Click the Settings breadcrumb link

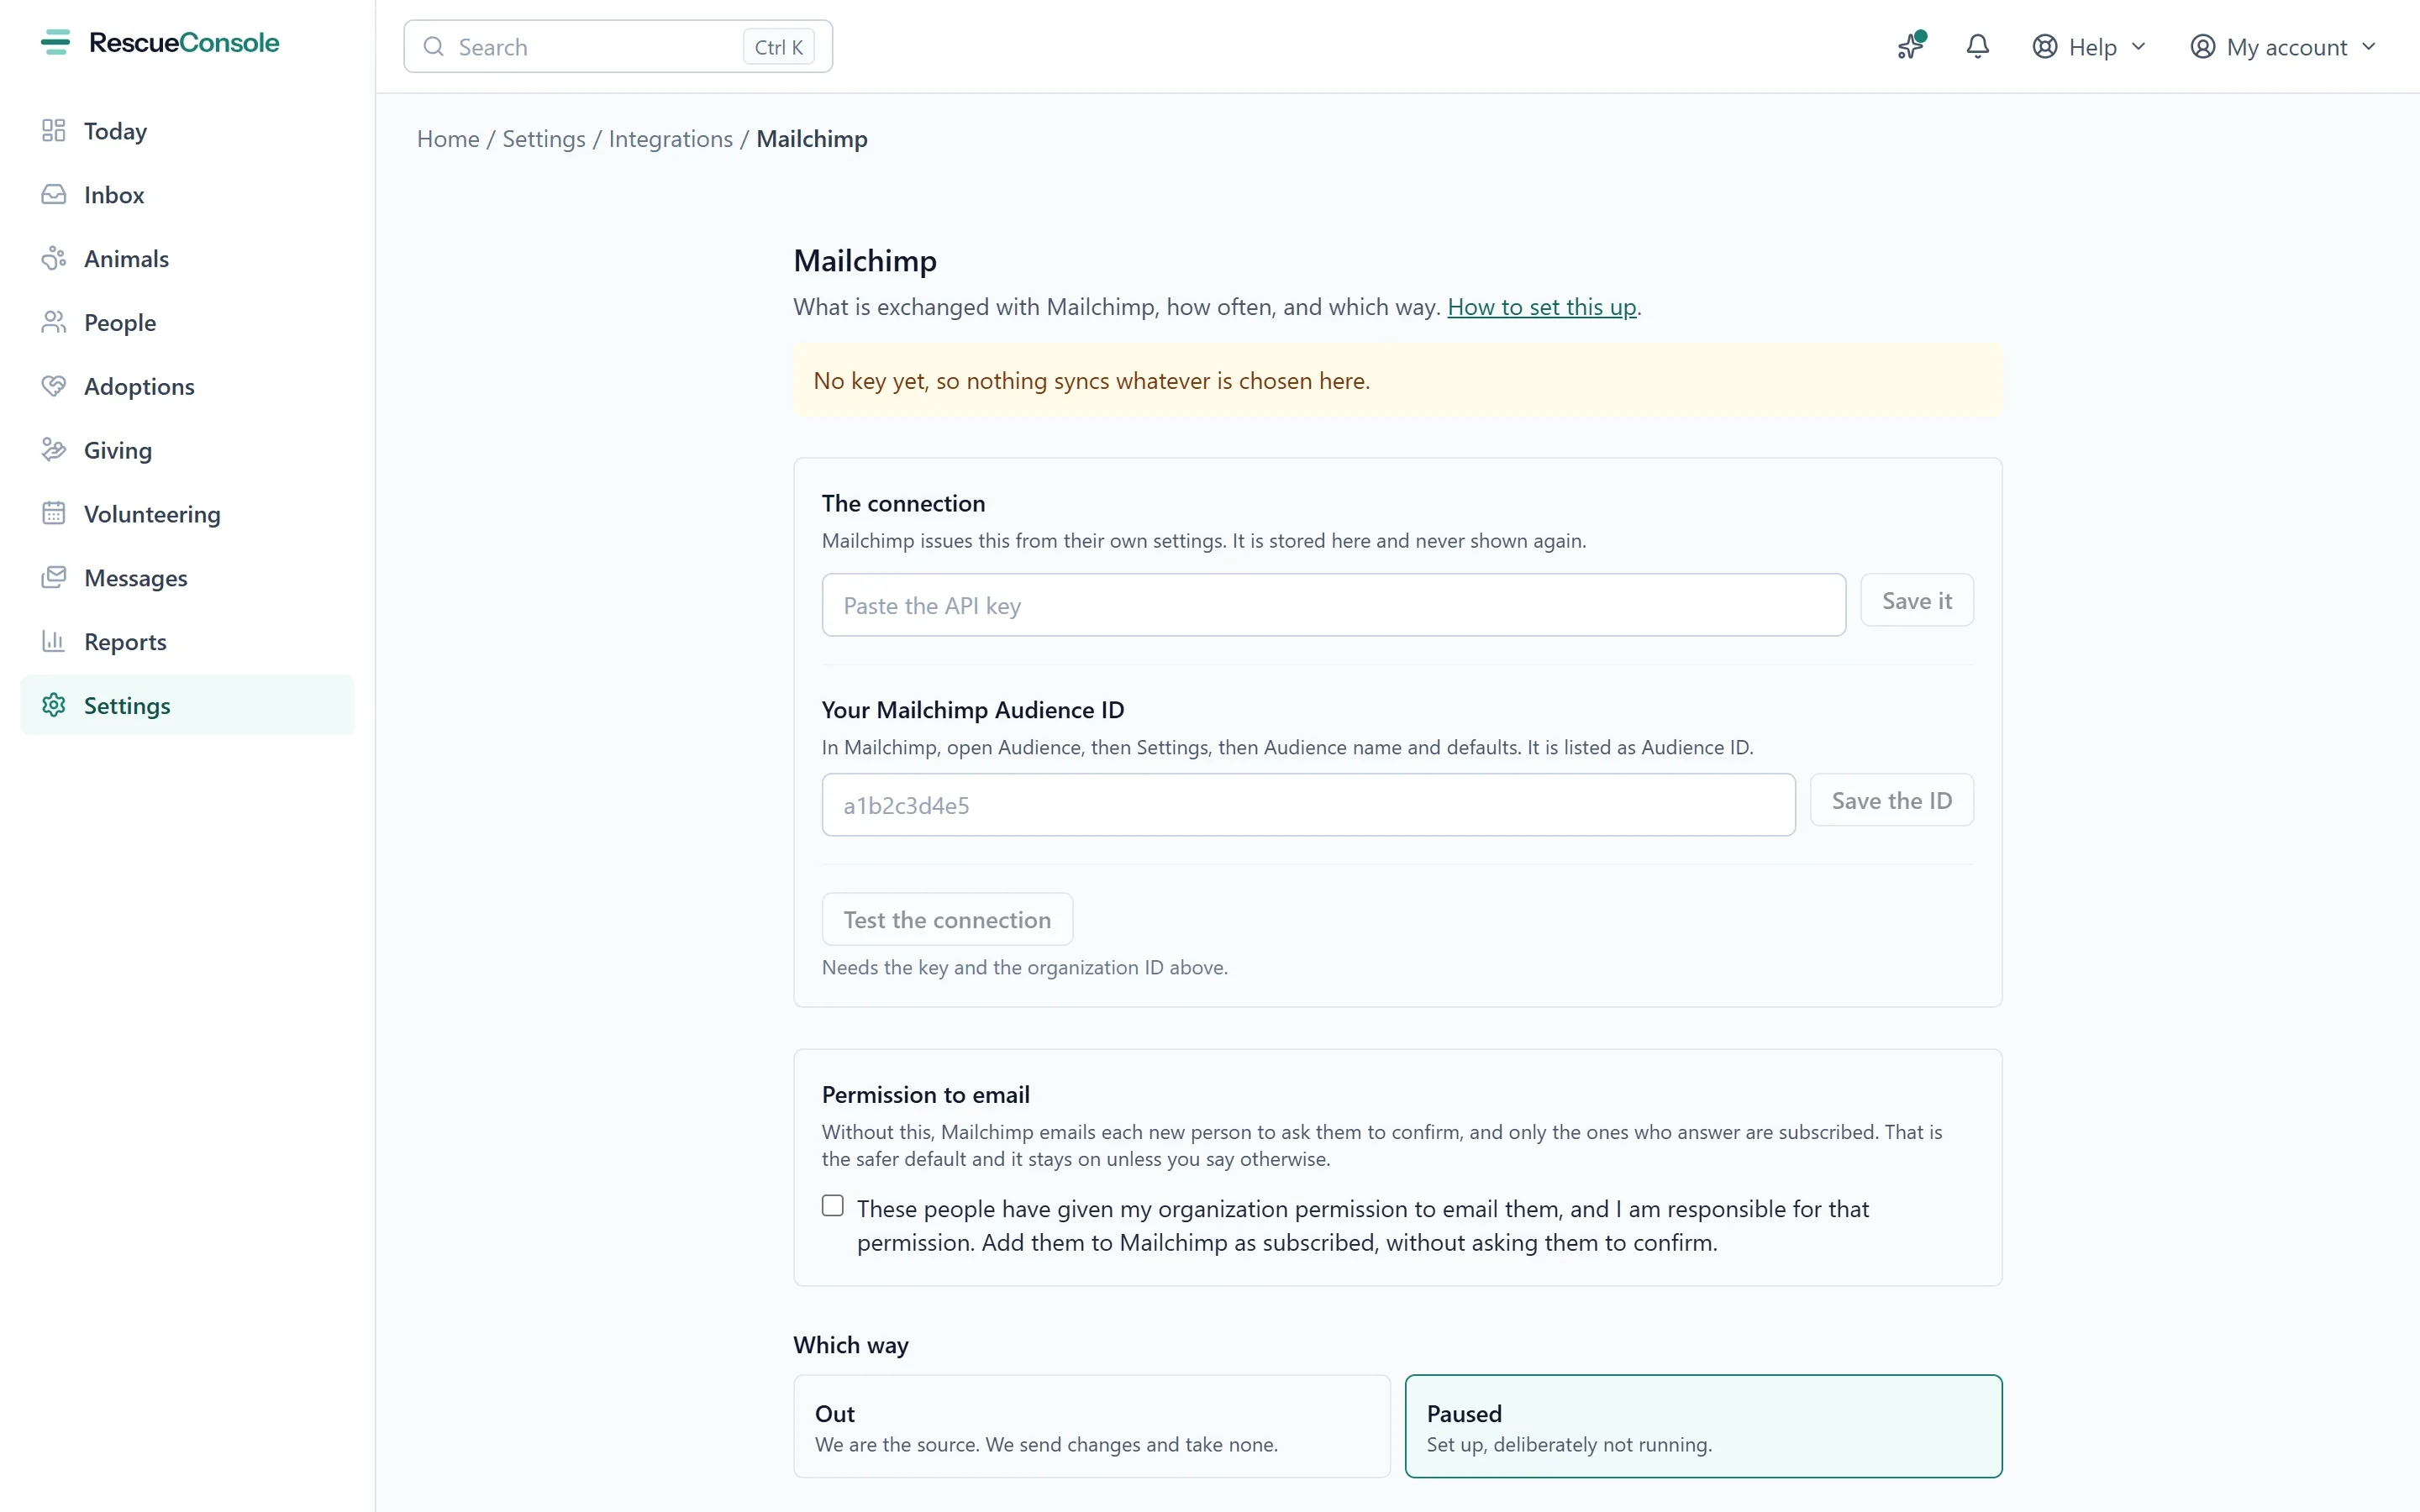coord(543,139)
